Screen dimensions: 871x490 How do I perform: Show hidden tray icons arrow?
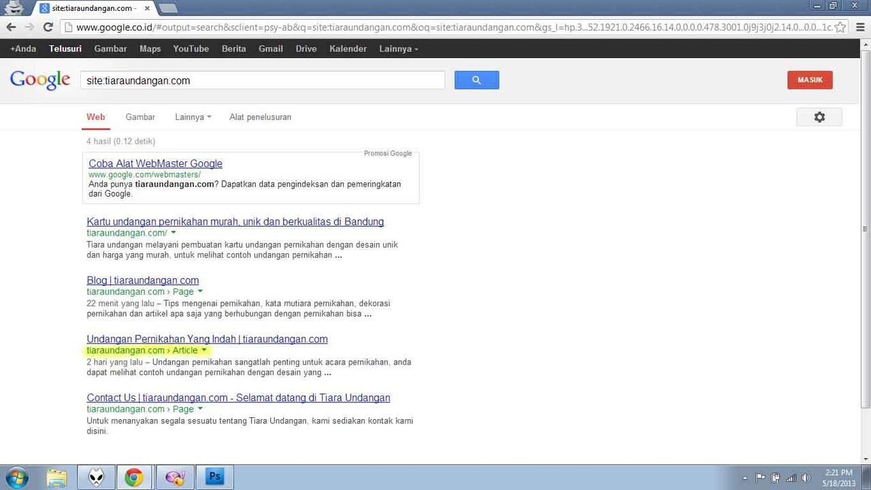click(745, 478)
